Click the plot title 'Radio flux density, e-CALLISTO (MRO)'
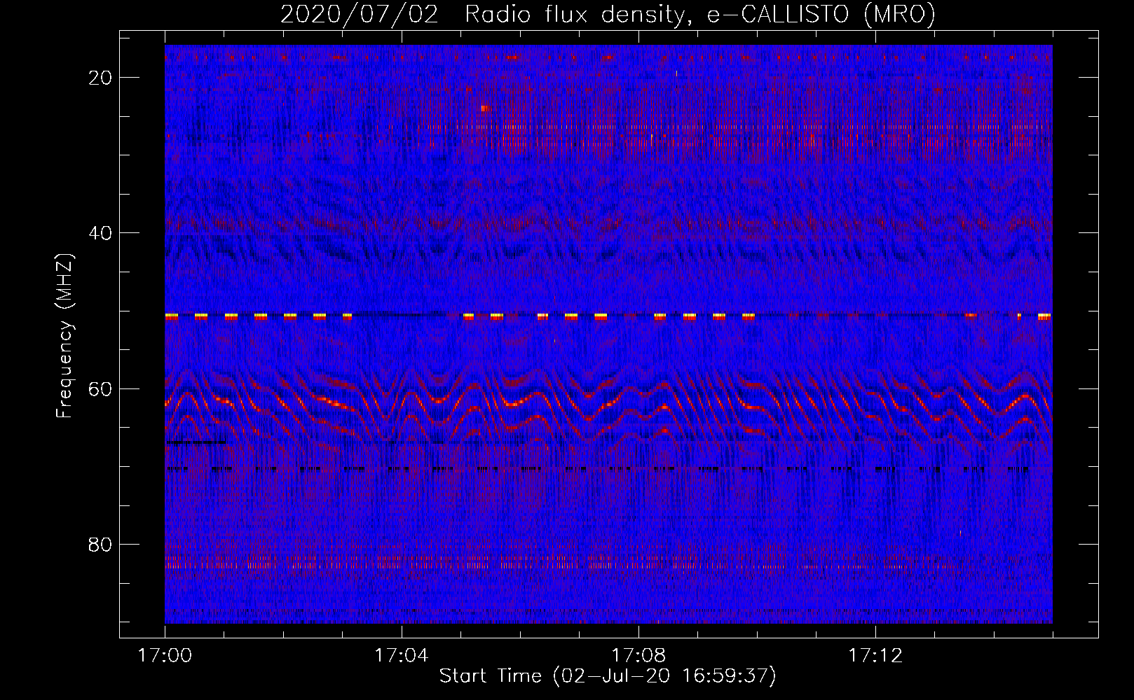Screen dimensions: 1134x700 tap(700, 14)
